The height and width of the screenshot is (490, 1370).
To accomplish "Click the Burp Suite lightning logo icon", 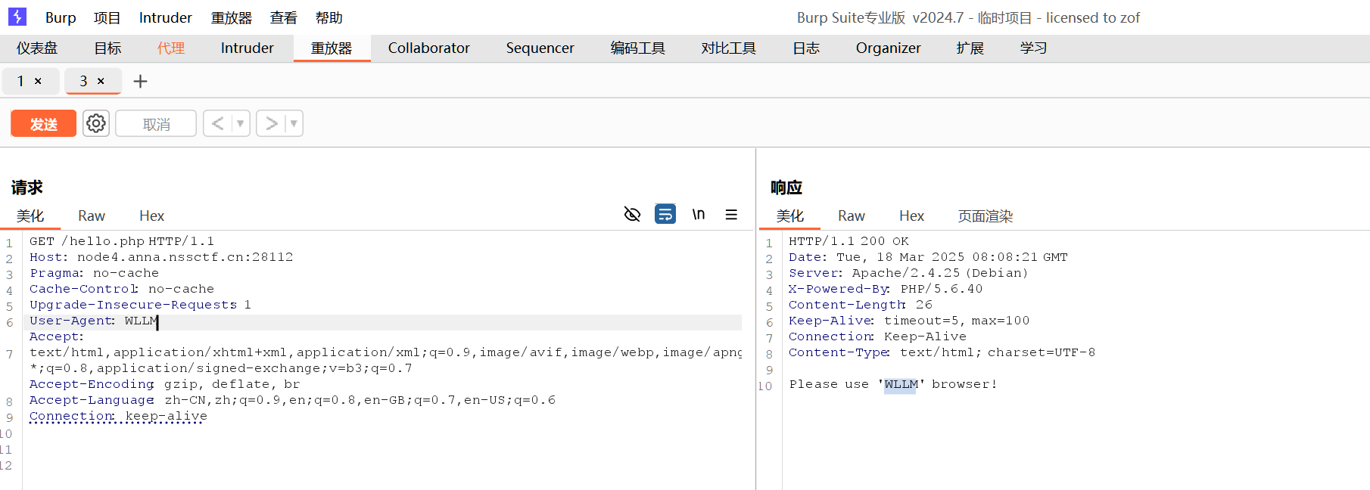I will click(17, 17).
